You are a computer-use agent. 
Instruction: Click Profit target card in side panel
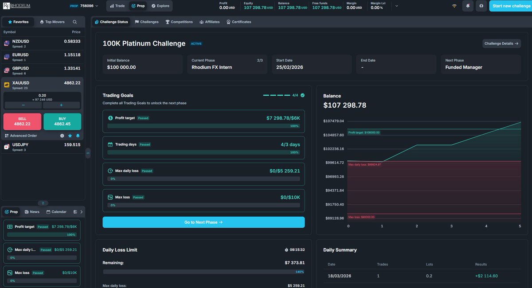pos(42,230)
